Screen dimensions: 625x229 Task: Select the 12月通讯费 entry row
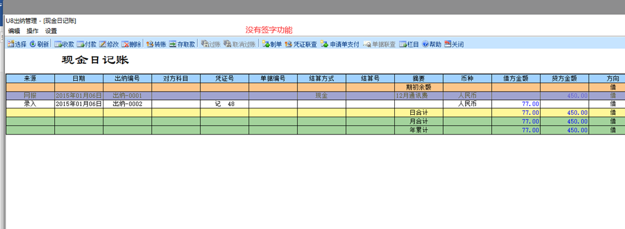315,96
